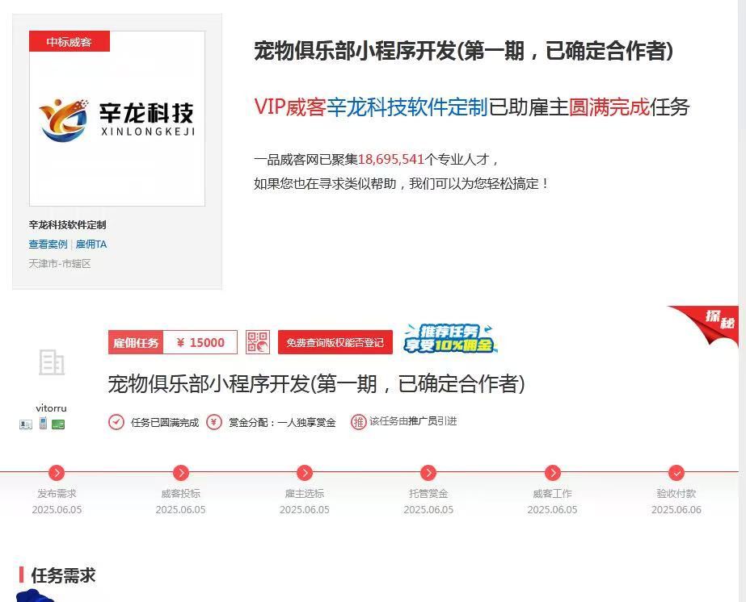Screen dimensions: 746x602
Task: Click the ID card verification icon under vitorru
Action: click(x=25, y=424)
